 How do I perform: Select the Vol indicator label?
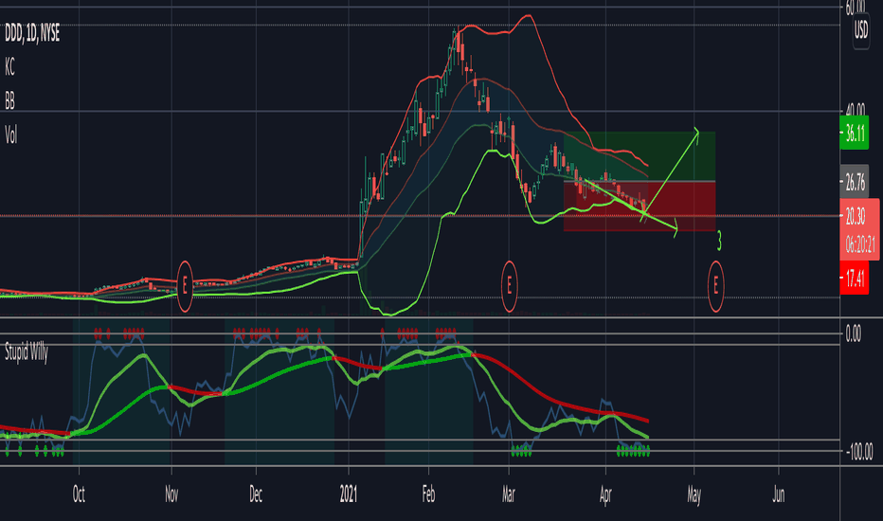pos(11,135)
